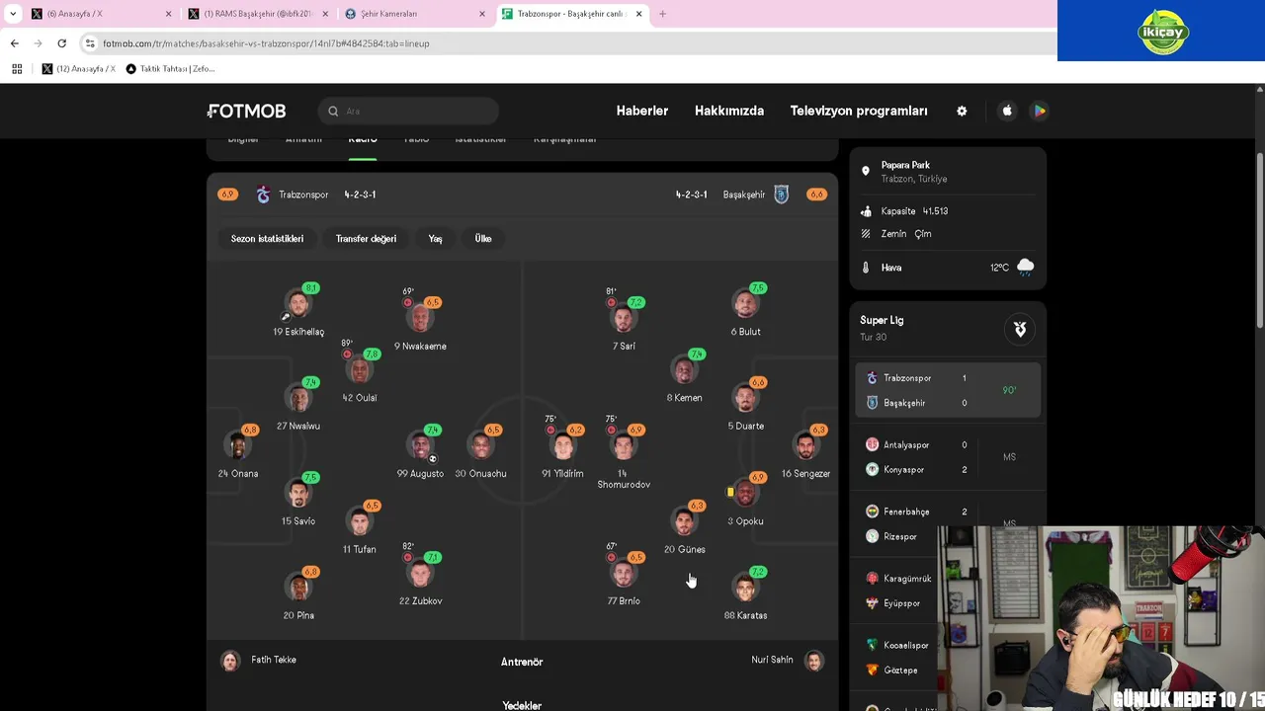This screenshot has height=711, width=1265.
Task: Open the Chrome apps grid icon
Action: click(17, 69)
